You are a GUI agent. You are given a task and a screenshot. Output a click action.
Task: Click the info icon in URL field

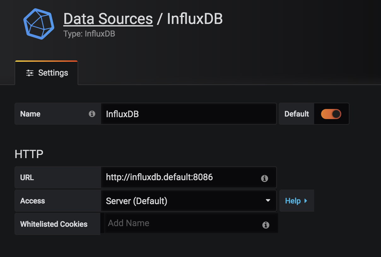pyautogui.click(x=264, y=179)
